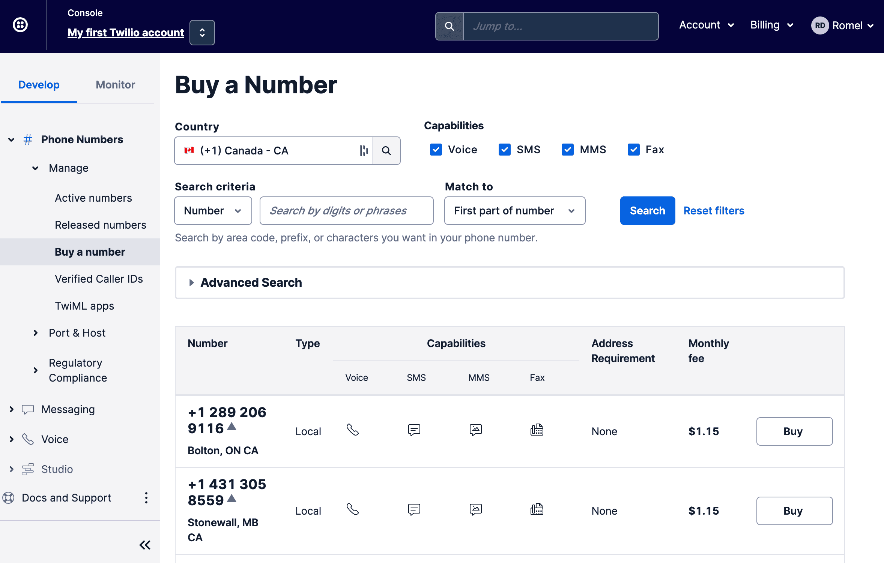Click fax icon for +1 289 206 9116
Viewport: 884px width, 563px height.
537,430
